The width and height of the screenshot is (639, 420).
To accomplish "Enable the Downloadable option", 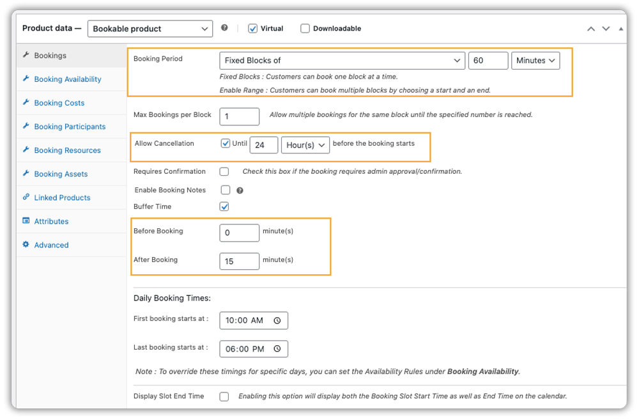I will [x=305, y=28].
